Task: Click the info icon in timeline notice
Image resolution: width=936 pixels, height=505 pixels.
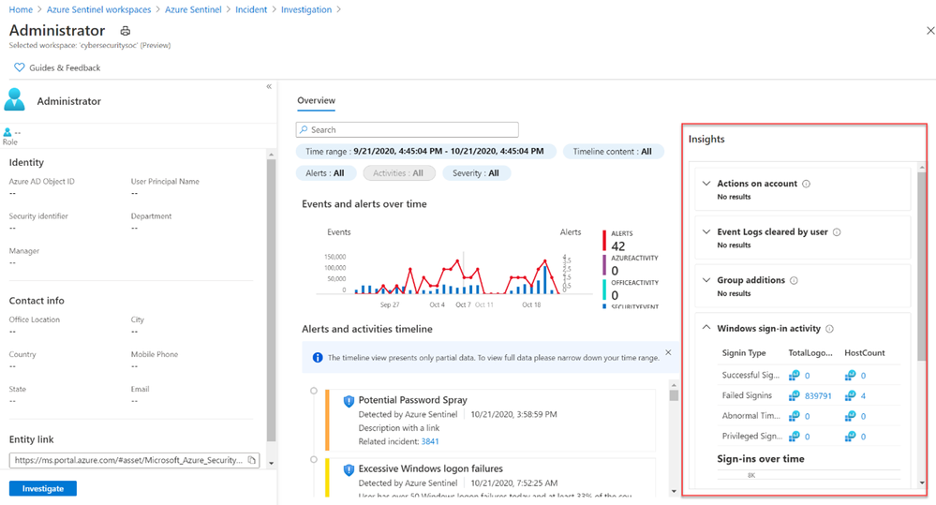Action: pos(318,358)
